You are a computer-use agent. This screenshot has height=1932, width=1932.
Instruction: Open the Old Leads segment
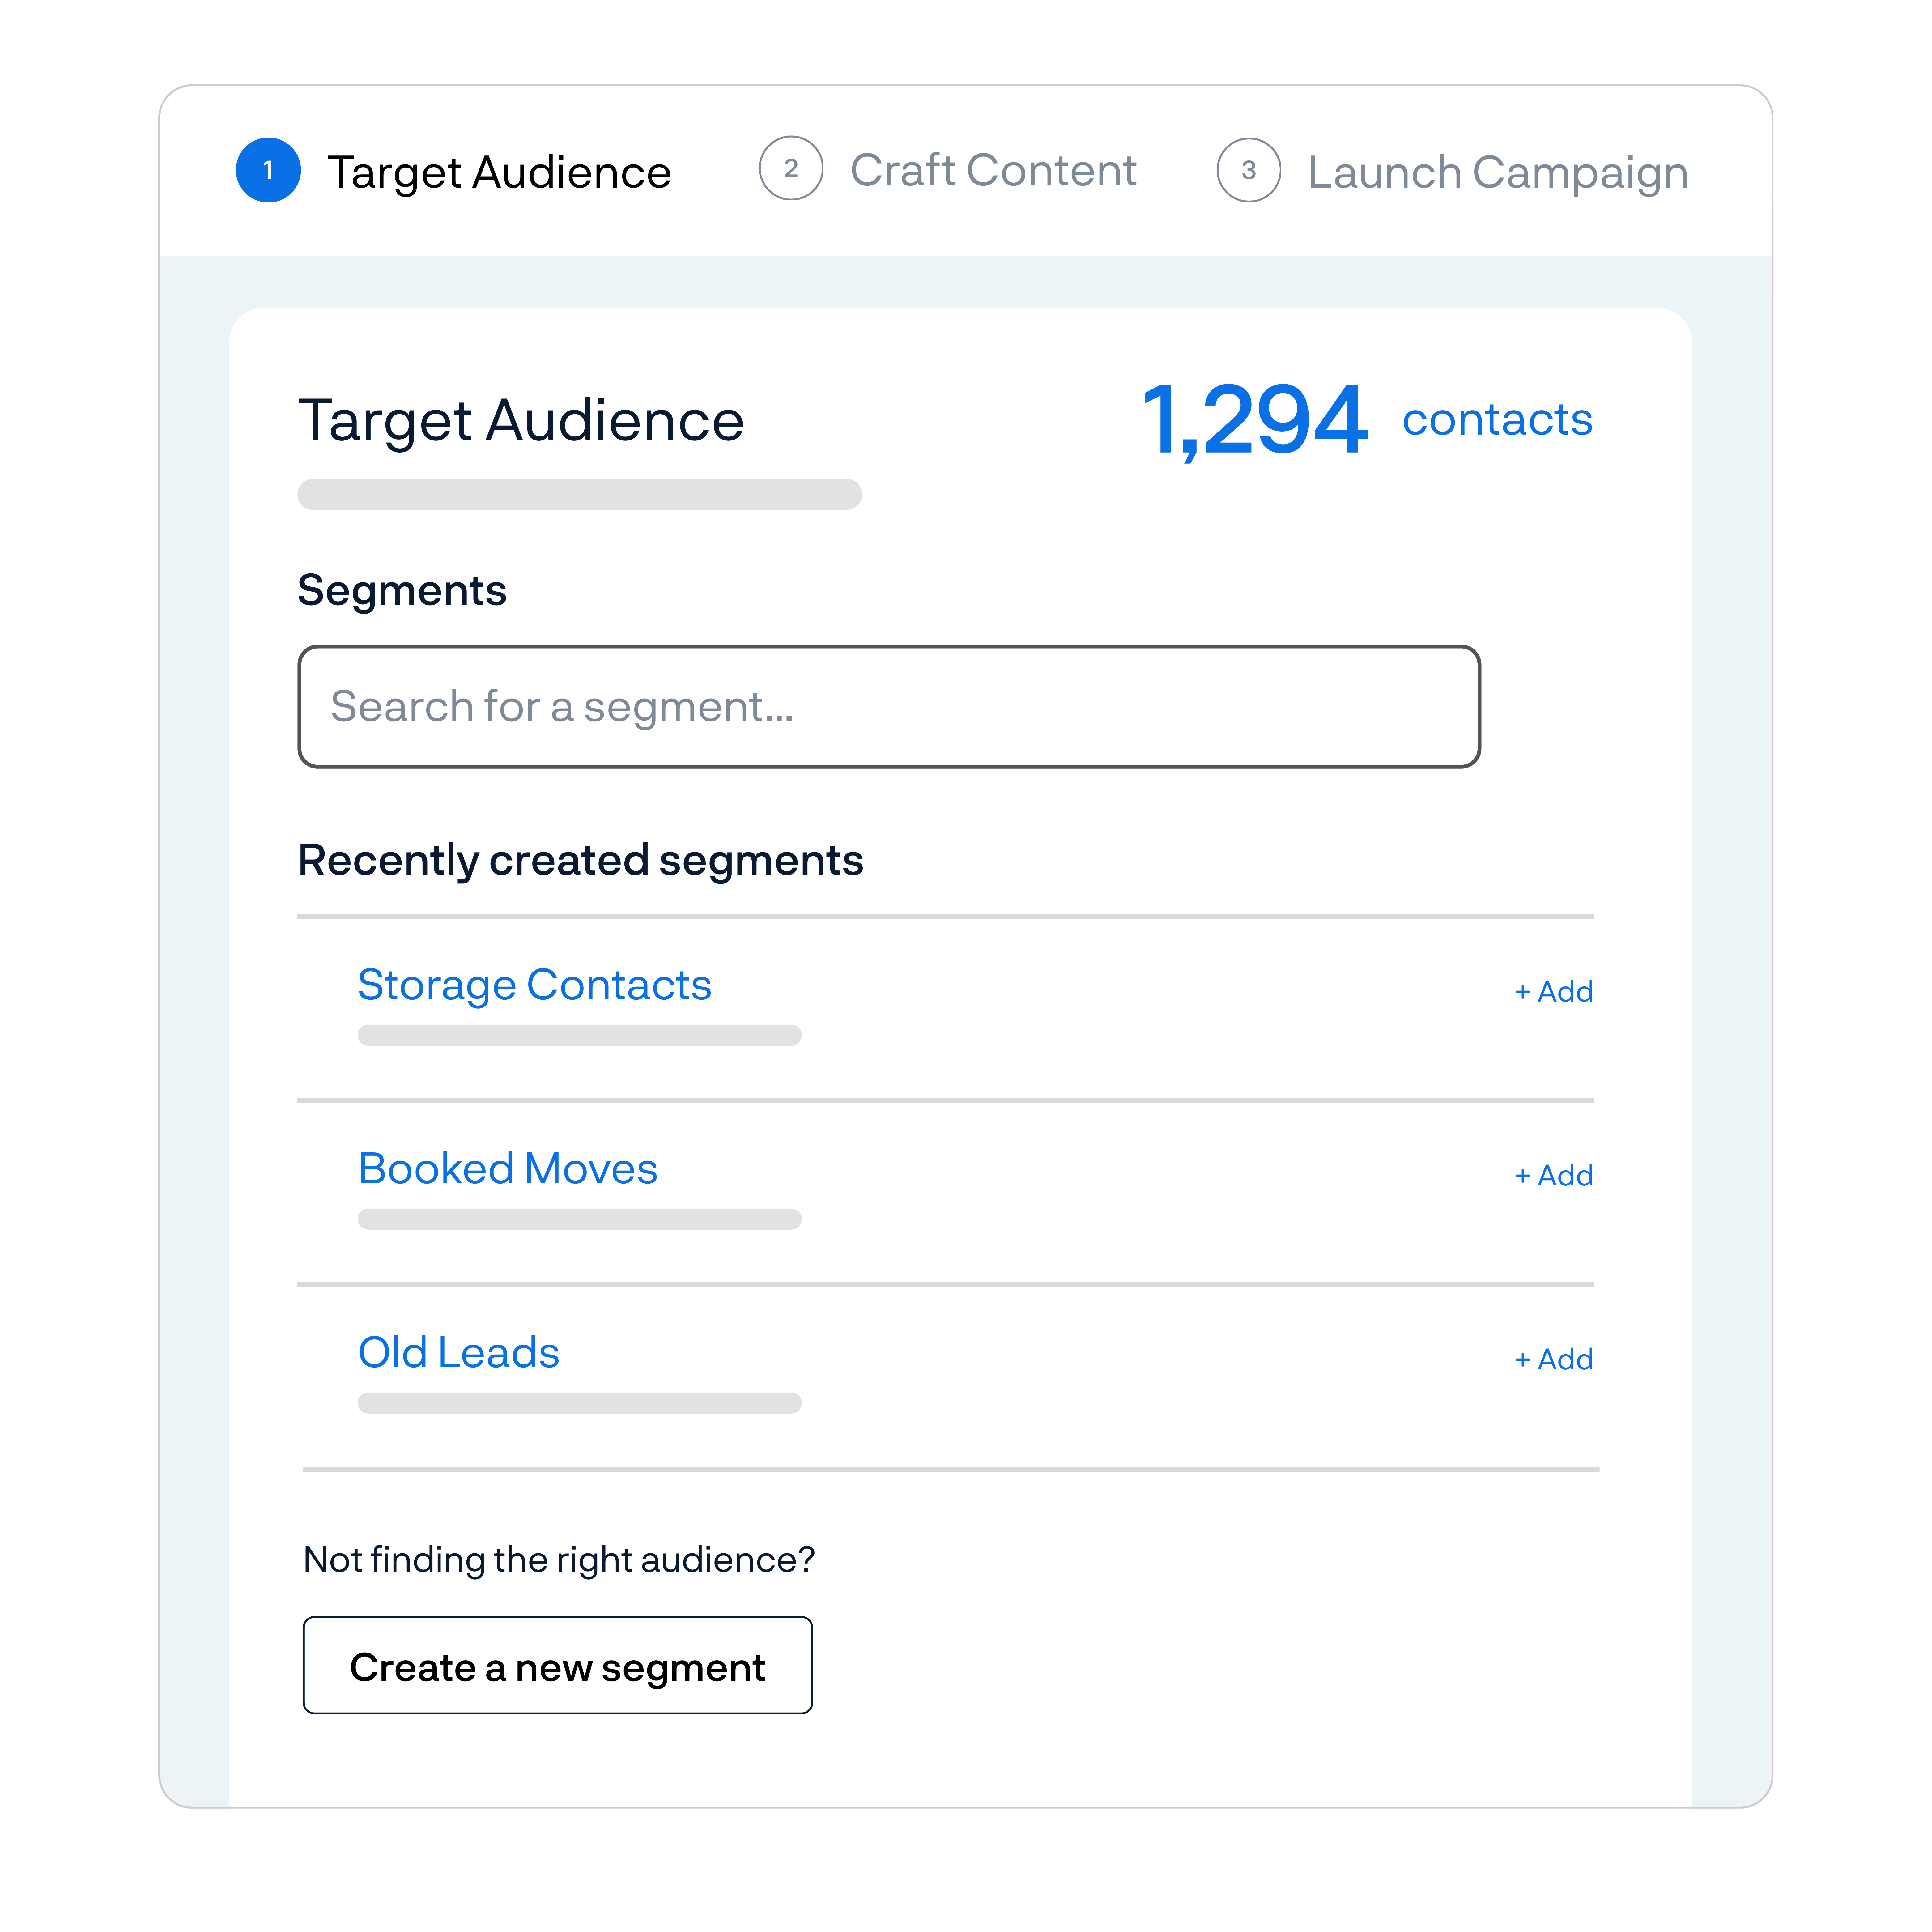[459, 1352]
